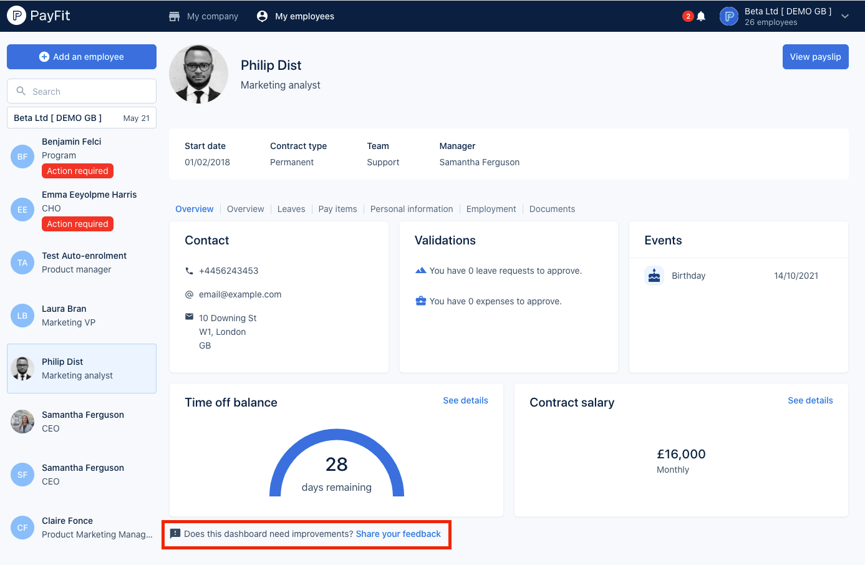Select Philip Dist in the employee list

(82, 369)
